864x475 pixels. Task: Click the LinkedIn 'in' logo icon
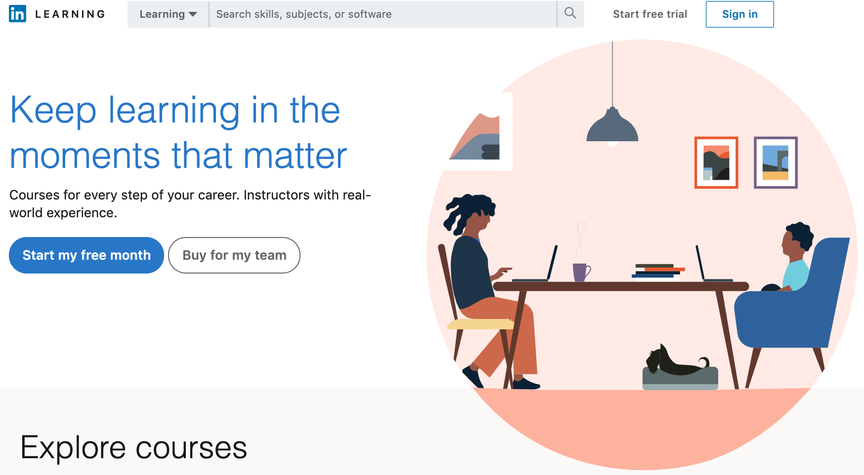17,14
